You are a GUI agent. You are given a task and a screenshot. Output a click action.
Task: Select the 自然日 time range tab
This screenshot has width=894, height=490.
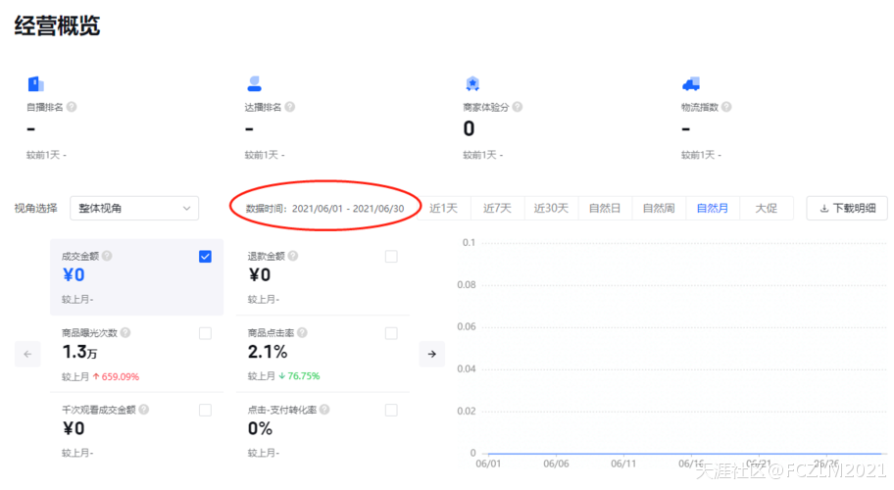pyautogui.click(x=605, y=208)
